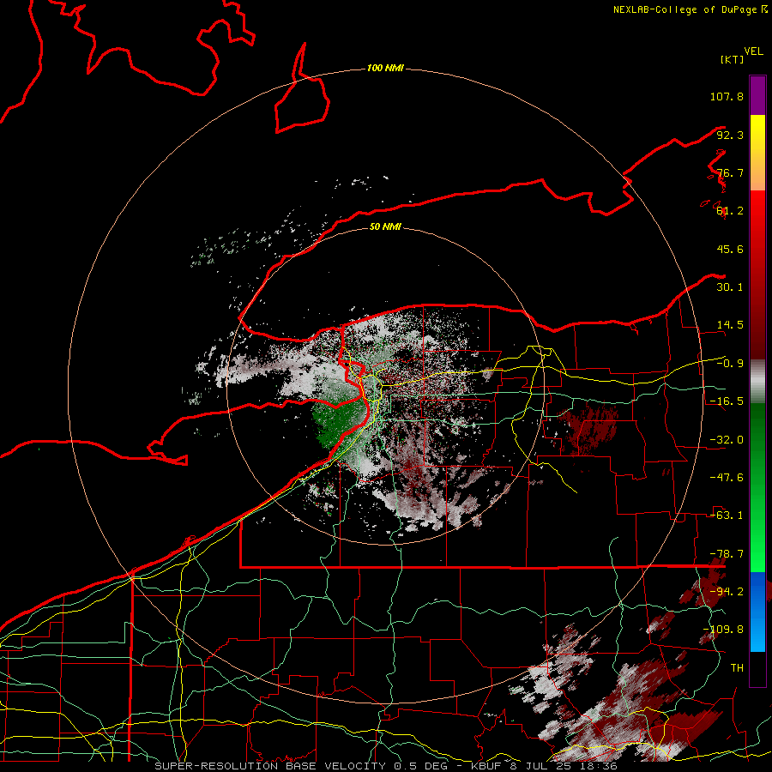
Task: Select the -32.0 velocity scale value
Action: [727, 440]
